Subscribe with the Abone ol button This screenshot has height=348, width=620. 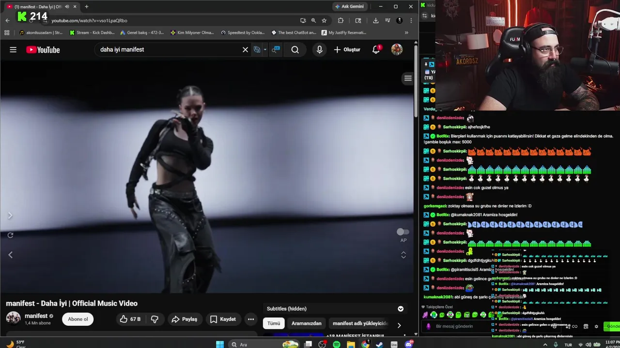[78, 319]
